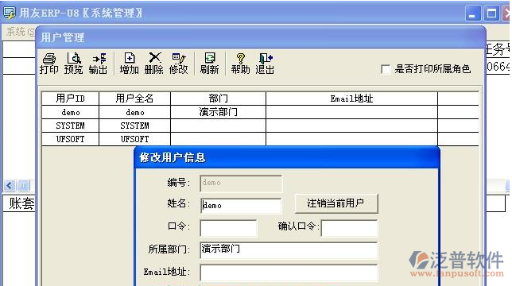Screen dimensions: 512x286
Task: Click into the 姓名 input field
Action: (x=241, y=206)
